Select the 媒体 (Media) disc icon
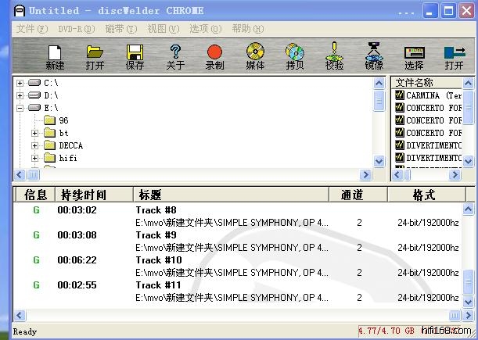This screenshot has height=340, width=478. (255, 55)
